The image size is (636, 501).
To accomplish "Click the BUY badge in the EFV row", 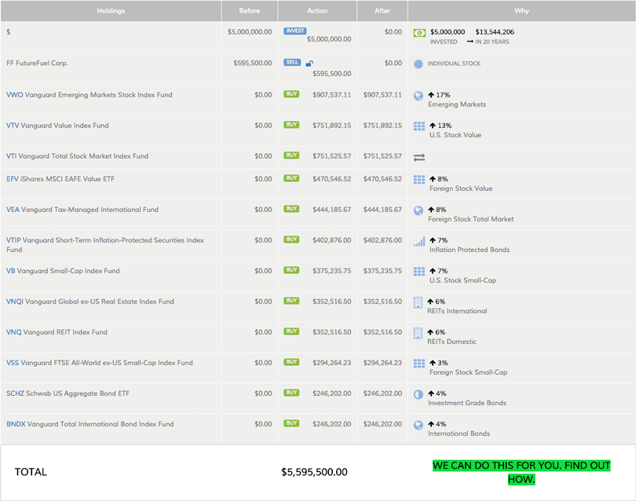I will pyautogui.click(x=291, y=178).
